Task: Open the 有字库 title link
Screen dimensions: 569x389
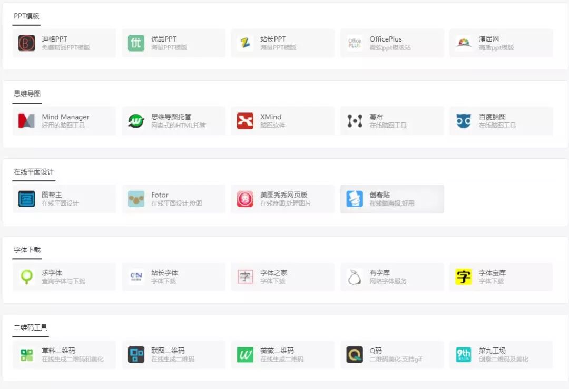Action: tap(379, 273)
